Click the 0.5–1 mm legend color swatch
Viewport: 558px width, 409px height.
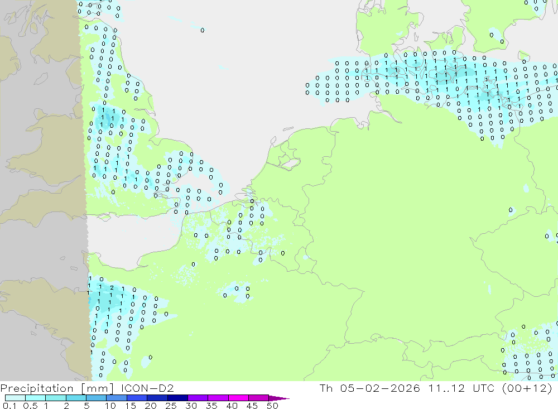(35, 398)
